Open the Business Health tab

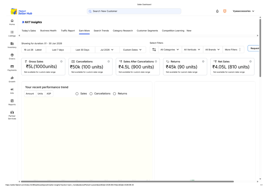point(48,31)
